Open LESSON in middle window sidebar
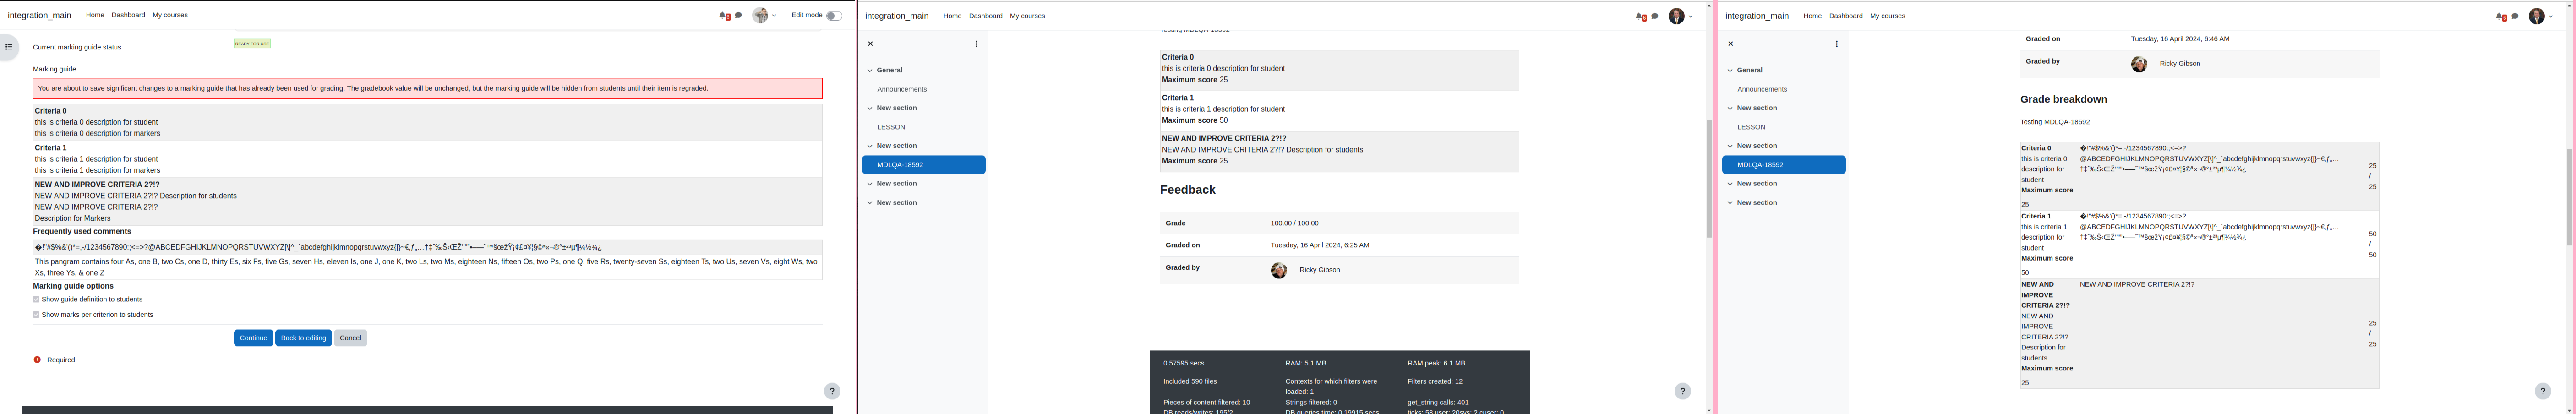Screen dimensions: 2576x414 click(891, 127)
